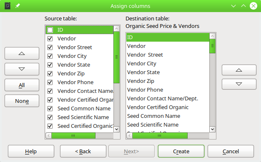Image resolution: width=261 pixels, height=162 pixels.
Task: Select the Vendor Phone label in source list
Action: coord(75,82)
